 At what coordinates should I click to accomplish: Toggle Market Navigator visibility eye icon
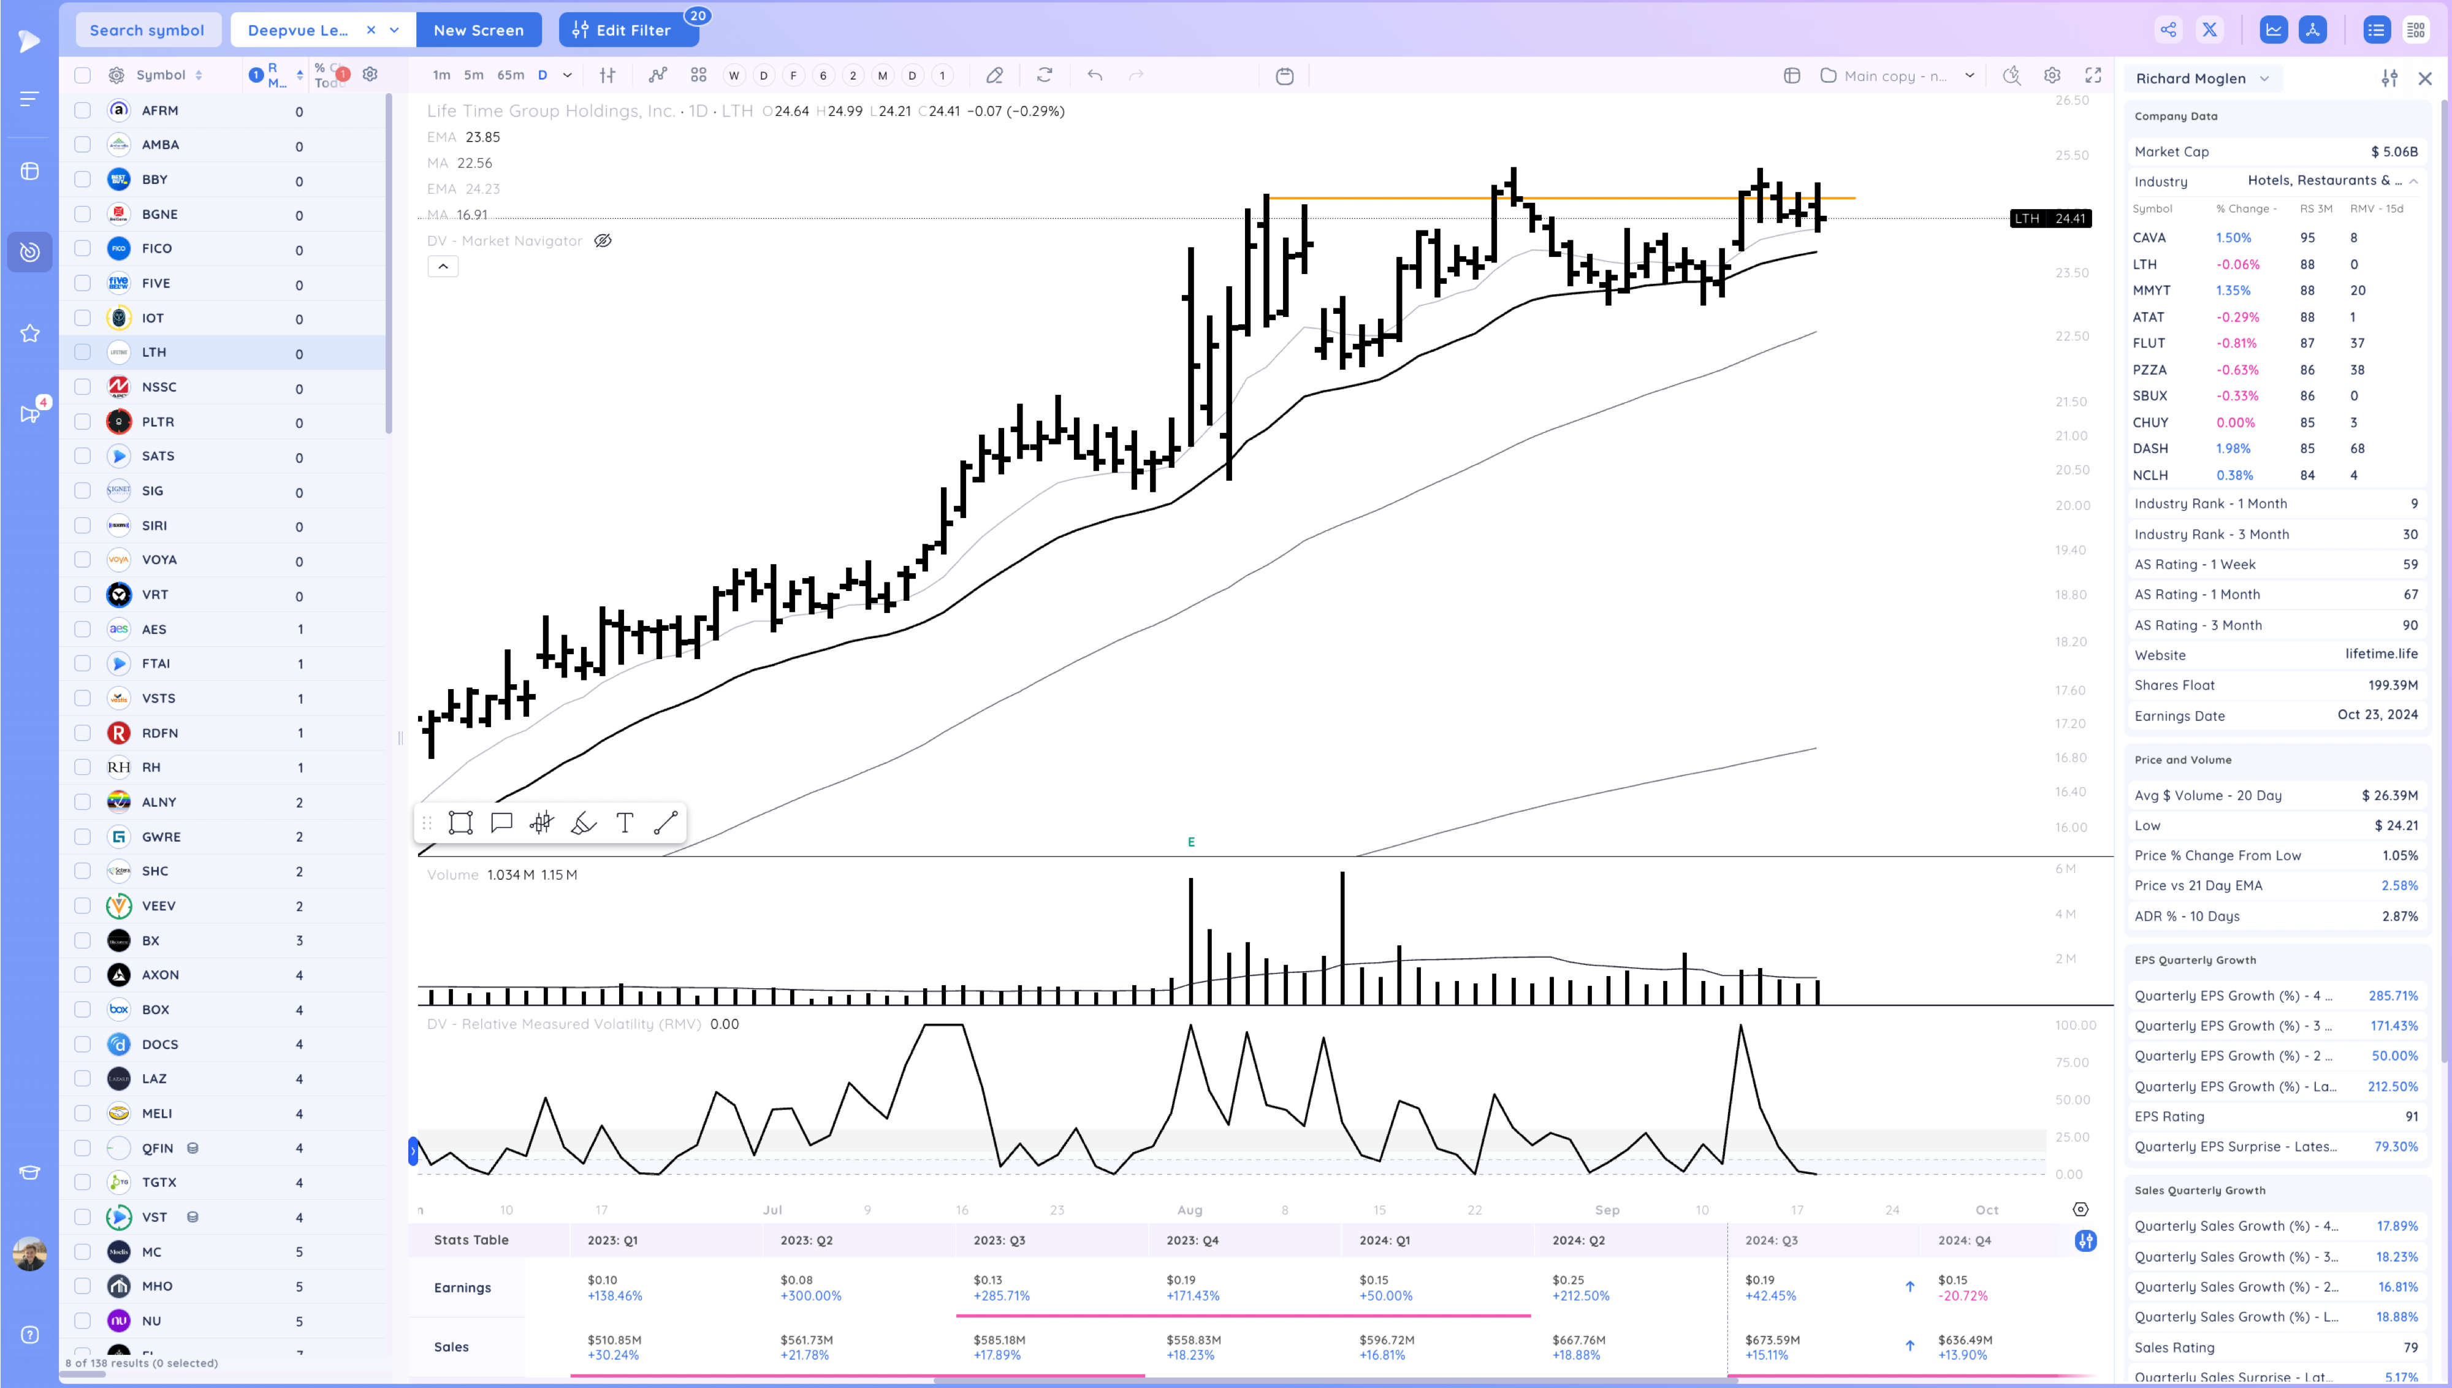603,240
